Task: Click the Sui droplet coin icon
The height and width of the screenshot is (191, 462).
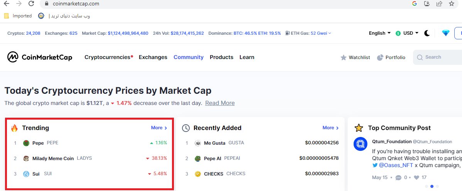Action: [x=26, y=174]
